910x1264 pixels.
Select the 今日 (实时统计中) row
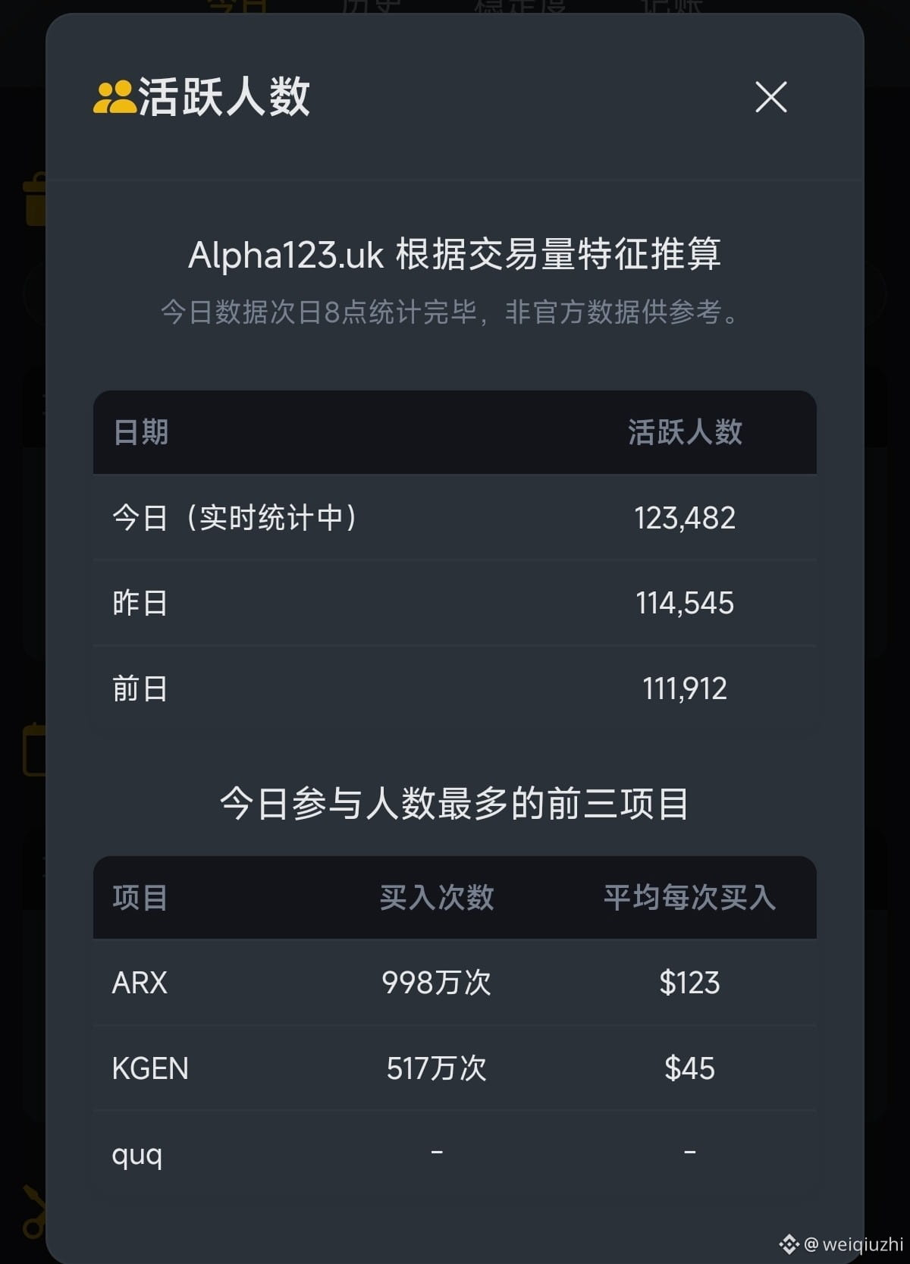[455, 518]
